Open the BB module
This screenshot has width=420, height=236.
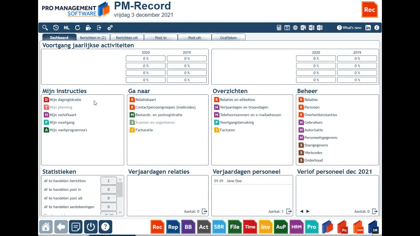188,227
